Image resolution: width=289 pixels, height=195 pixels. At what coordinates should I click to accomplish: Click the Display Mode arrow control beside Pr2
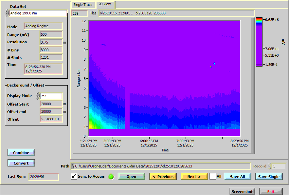coord(38,96)
